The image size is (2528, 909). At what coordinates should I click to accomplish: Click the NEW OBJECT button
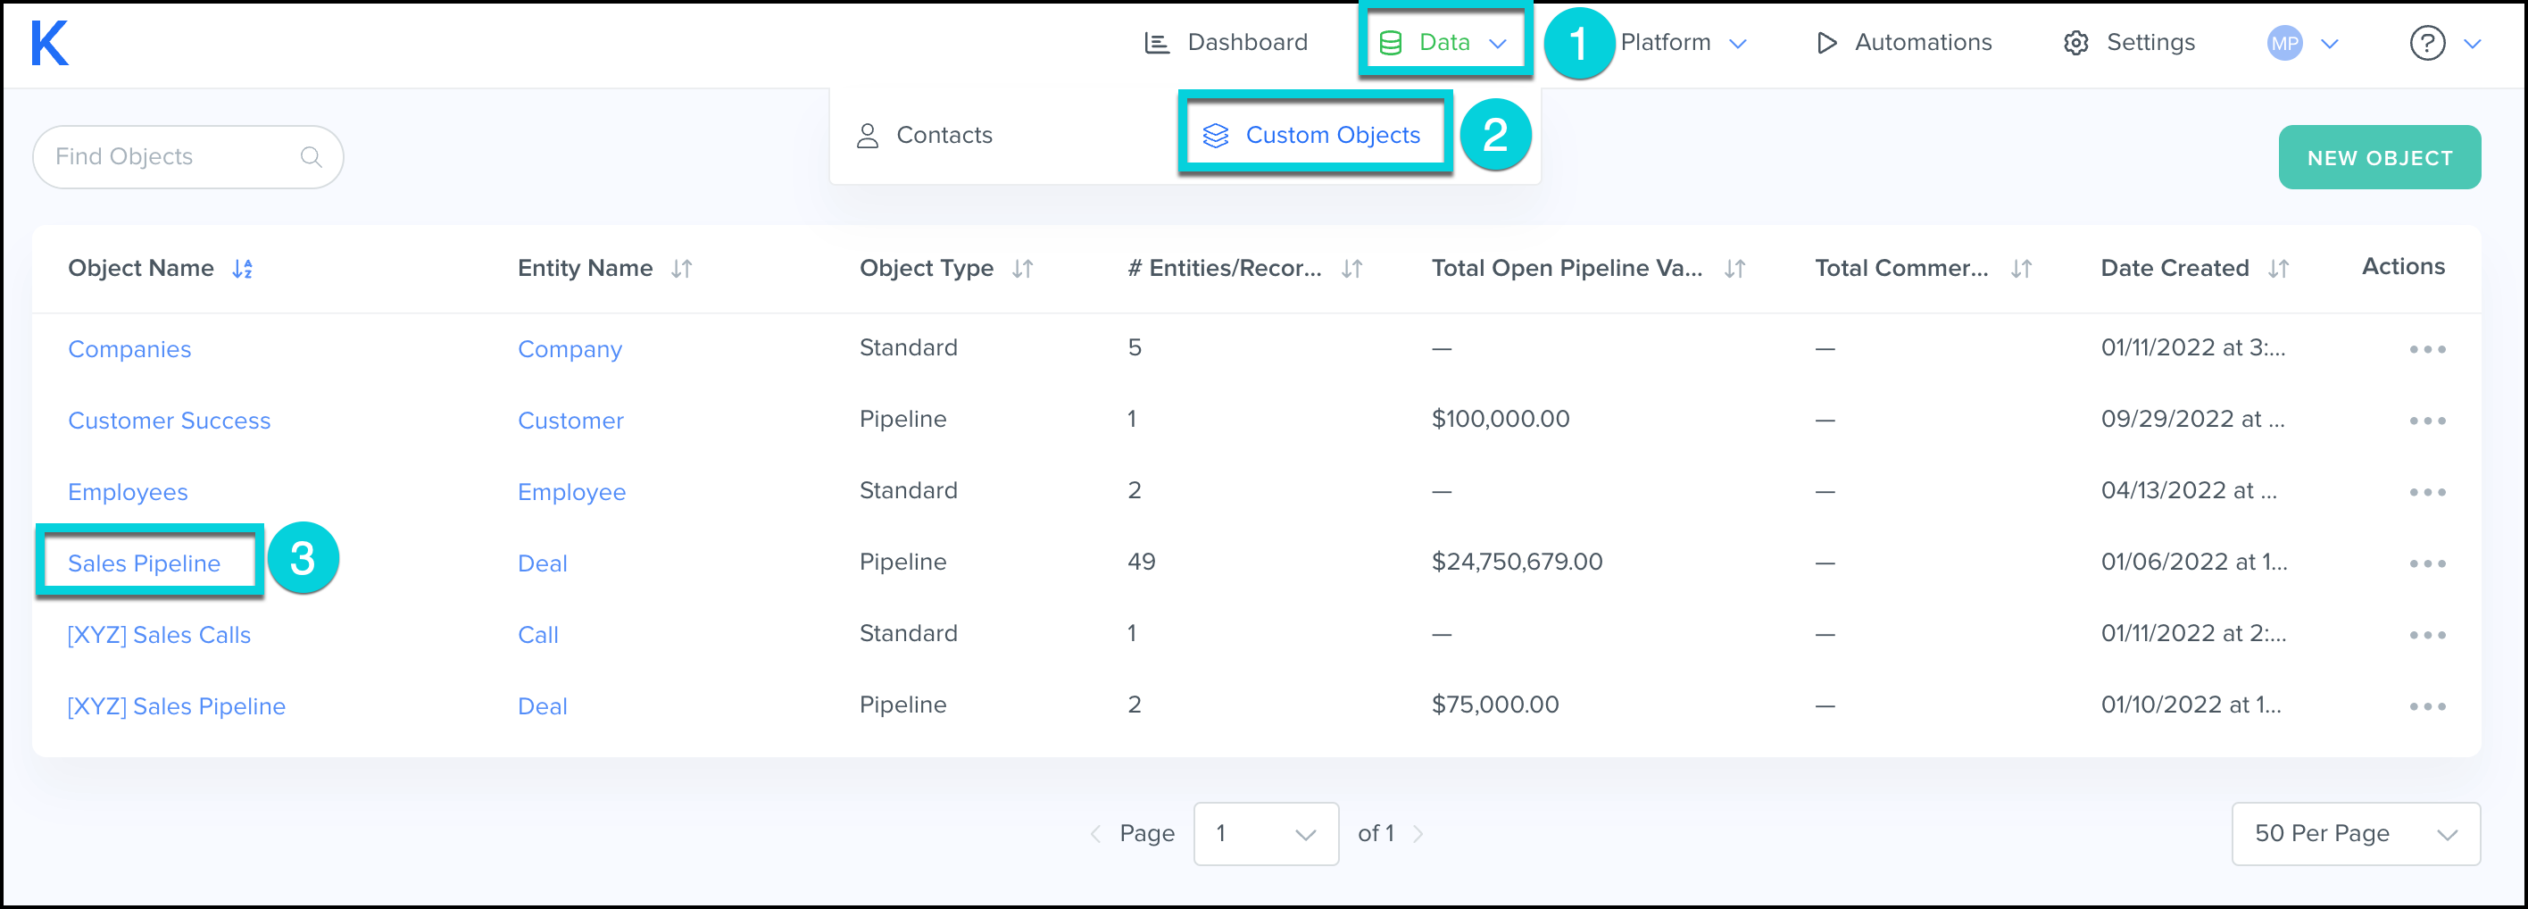click(x=2379, y=158)
